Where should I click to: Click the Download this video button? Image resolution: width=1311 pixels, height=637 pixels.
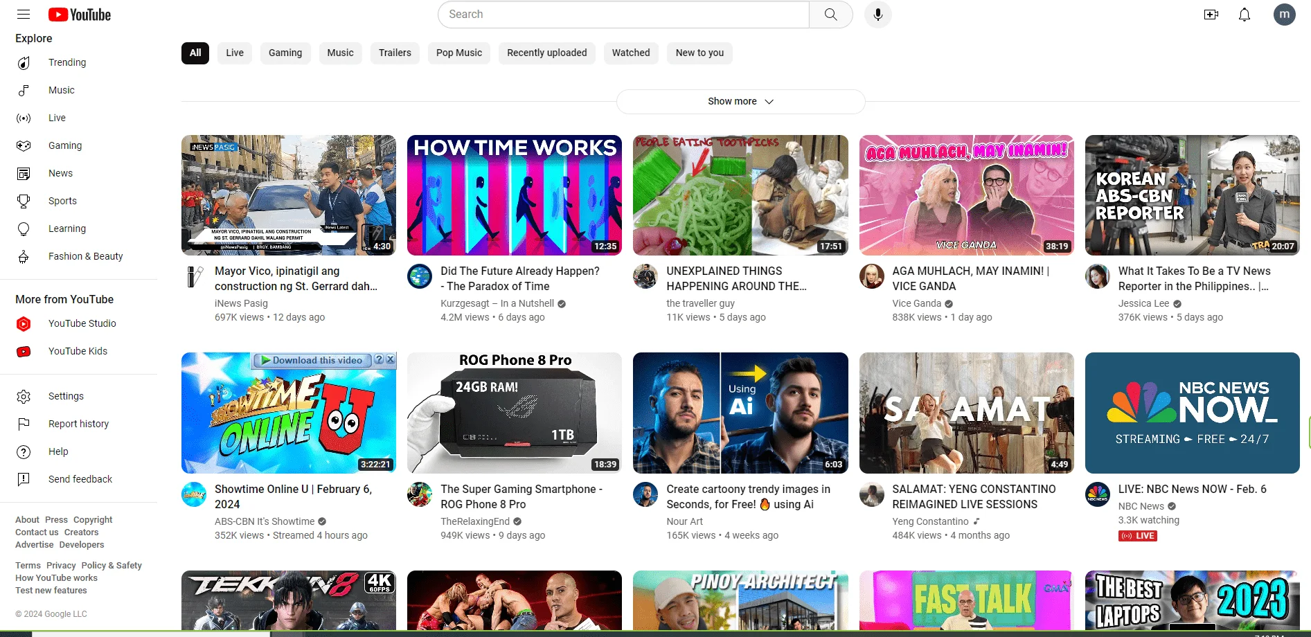click(312, 360)
